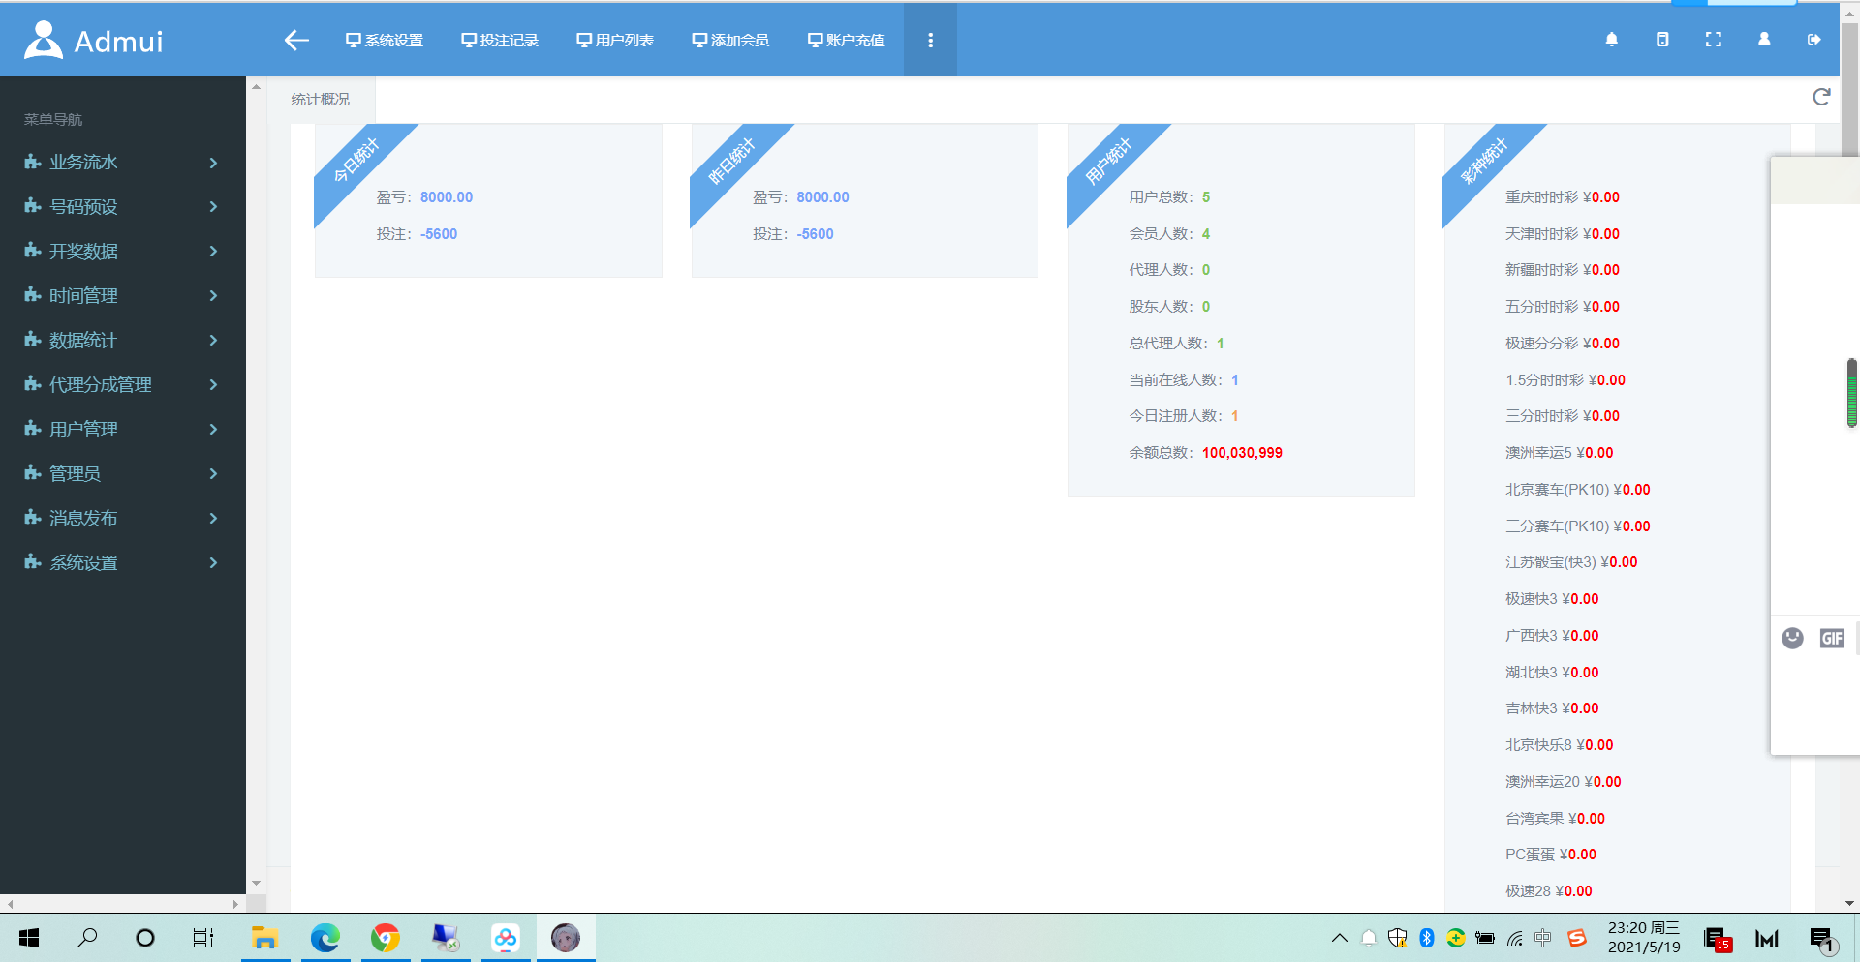1860x962 pixels.
Task: Click the 账户充值 top nav link
Action: [x=846, y=40]
